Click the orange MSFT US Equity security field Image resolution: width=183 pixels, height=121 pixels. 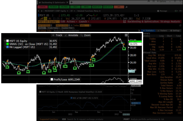pos(49,22)
